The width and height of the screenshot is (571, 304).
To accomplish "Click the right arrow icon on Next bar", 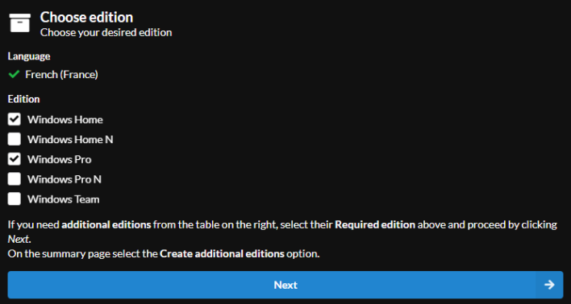I will (x=549, y=285).
